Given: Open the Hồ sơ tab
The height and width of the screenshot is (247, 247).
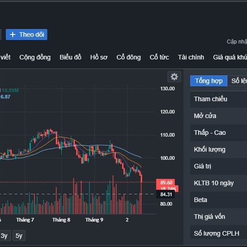Looking at the screenshot, I should click(99, 57).
